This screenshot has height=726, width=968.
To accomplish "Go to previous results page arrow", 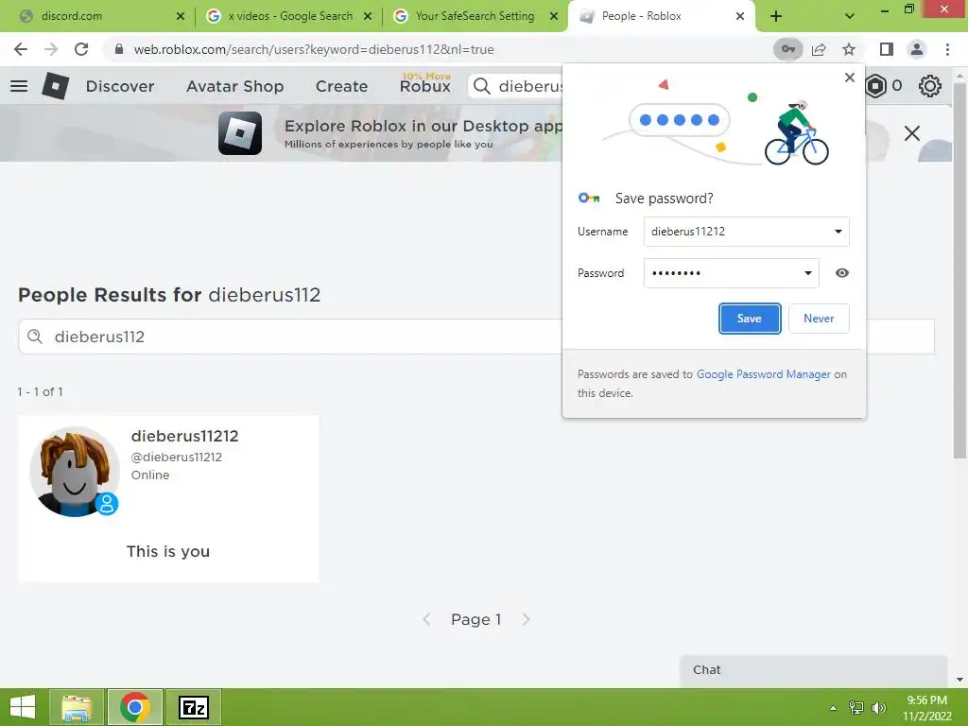I will coord(426,619).
